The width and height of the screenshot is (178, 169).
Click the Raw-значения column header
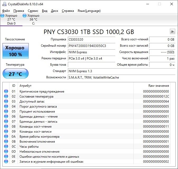(152, 86)
